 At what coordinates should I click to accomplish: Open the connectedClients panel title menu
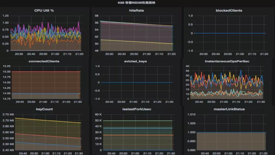pyautogui.click(x=44, y=61)
